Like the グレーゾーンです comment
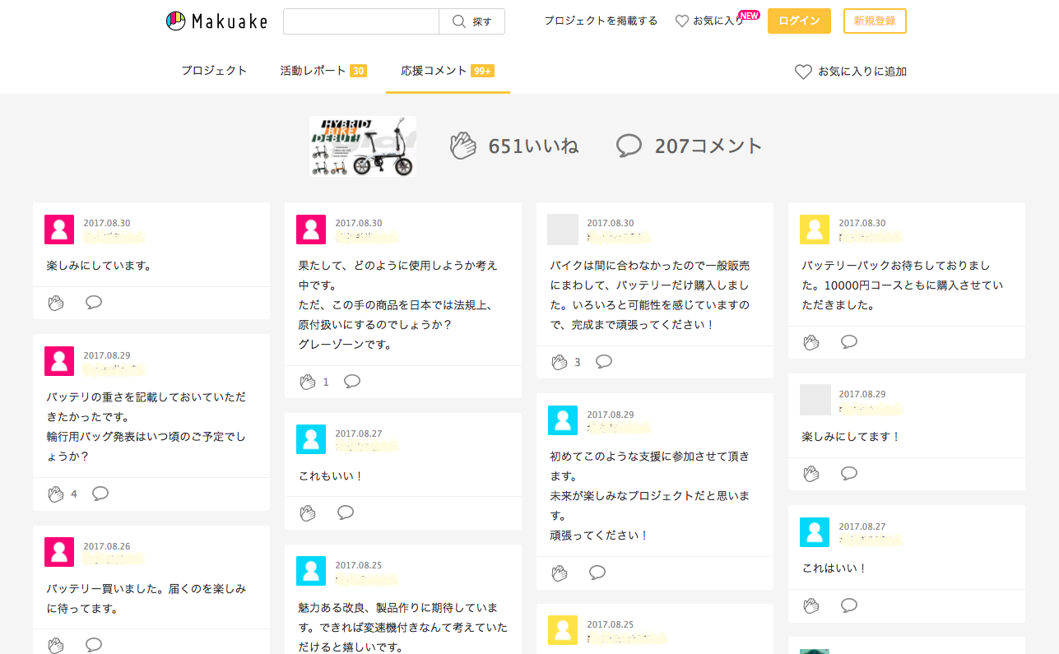 coord(307,382)
